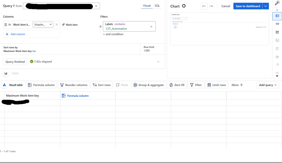Click the Work item table icon
The image size is (282, 163).
click(x=63, y=25)
